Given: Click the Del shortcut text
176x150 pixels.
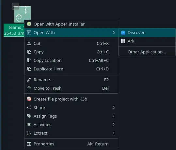Looking at the screenshot, I should [x=105, y=88].
